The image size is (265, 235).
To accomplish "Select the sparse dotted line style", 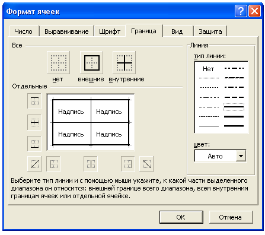I will (x=209, y=87).
